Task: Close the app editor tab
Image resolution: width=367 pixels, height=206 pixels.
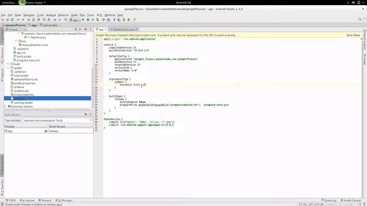Action: (106, 29)
